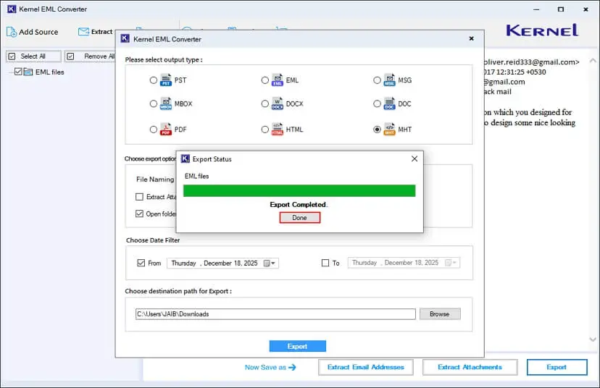Click the PDF file type icon
Image resolution: width=600 pixels, height=388 pixels.
pos(166,129)
